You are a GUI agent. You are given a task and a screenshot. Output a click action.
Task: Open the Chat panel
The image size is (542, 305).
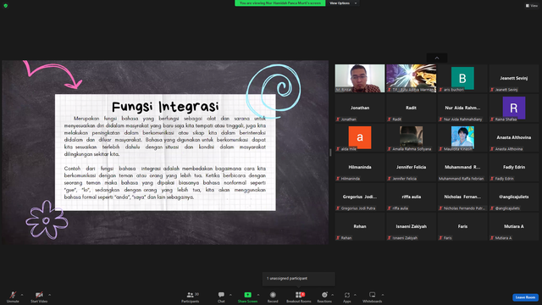pyautogui.click(x=221, y=297)
